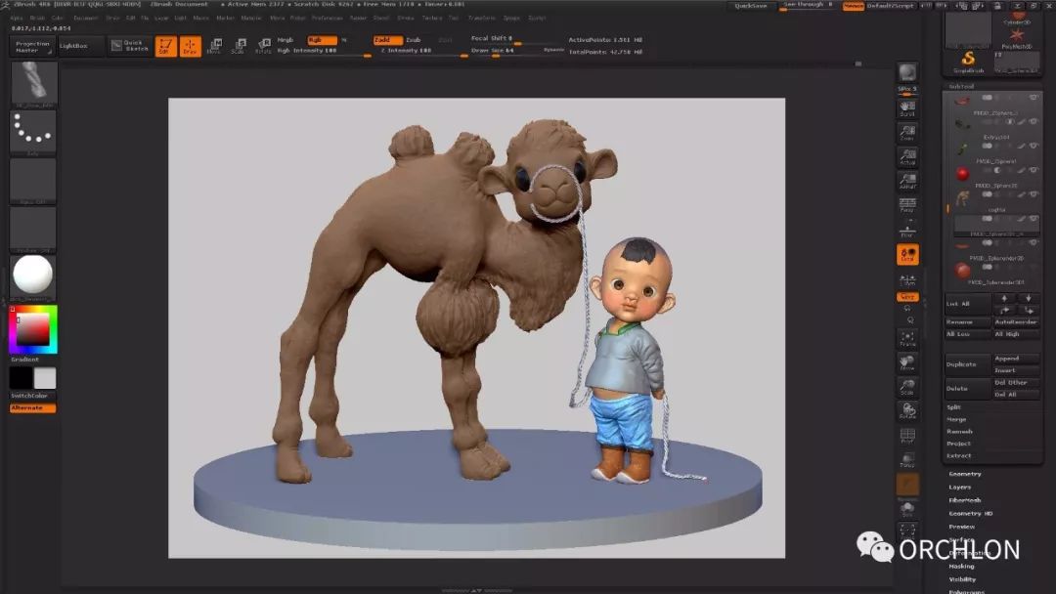Click the Scroll canvas navigation icon
The height and width of the screenshot is (594, 1056).
point(907,108)
